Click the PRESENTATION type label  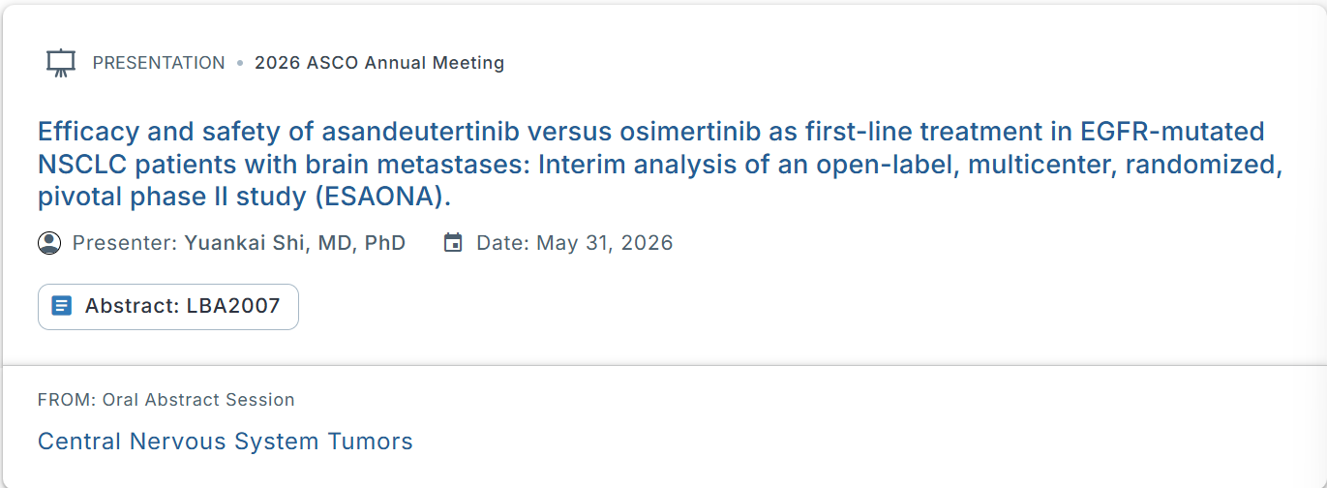159,63
